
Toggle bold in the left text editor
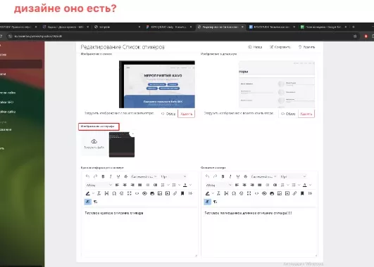click(x=103, y=176)
